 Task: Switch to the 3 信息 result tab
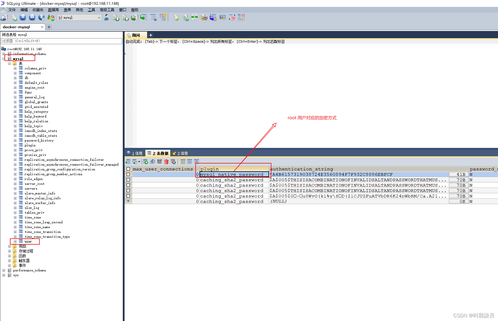point(180,153)
